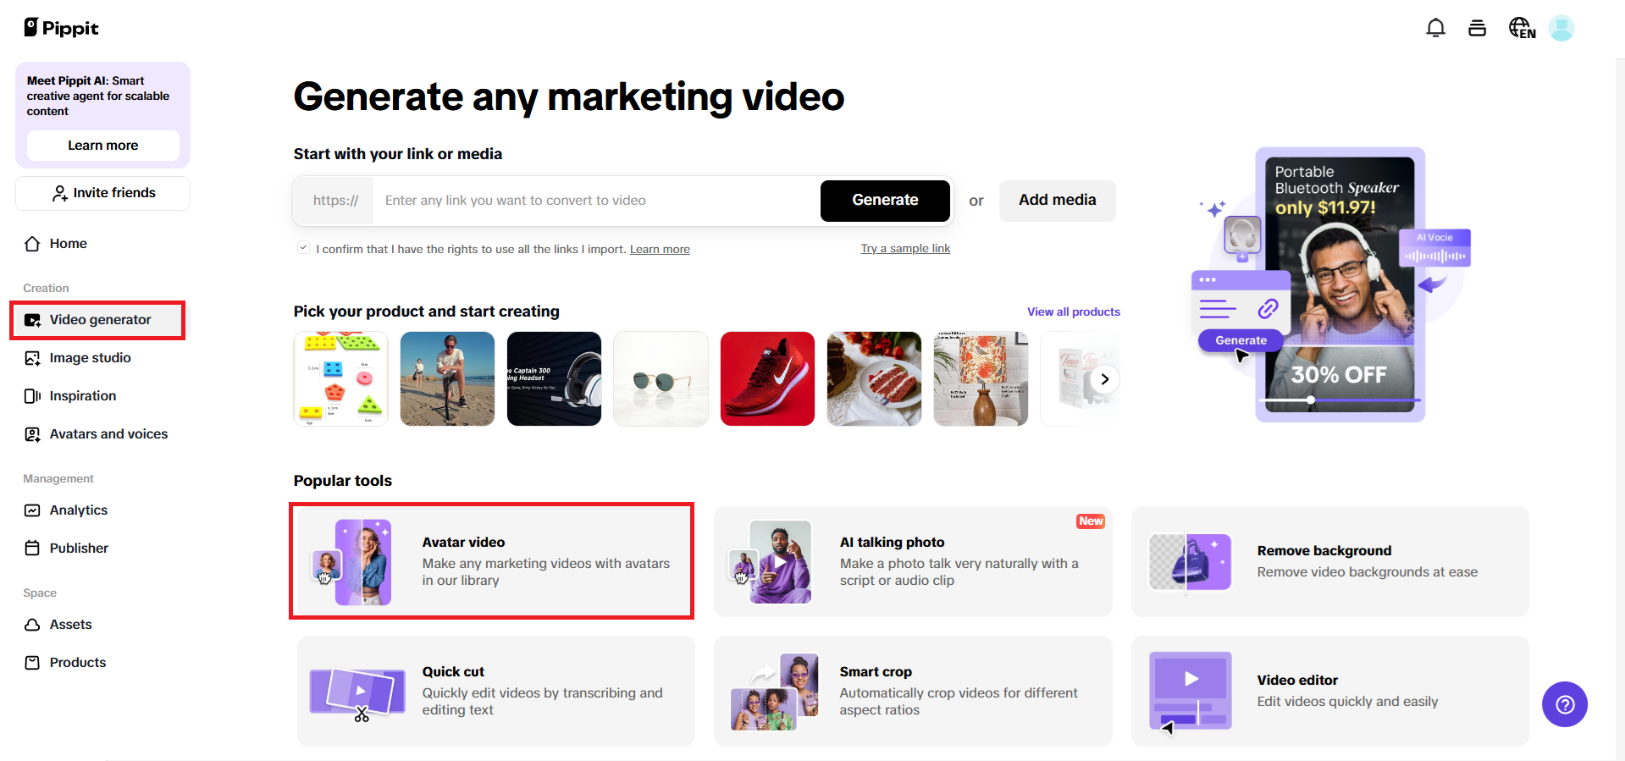Click the Home house icon
This screenshot has width=1625, height=761.
pos(32,244)
